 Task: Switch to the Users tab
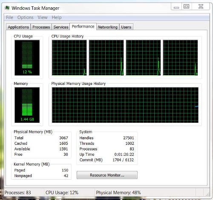[x=126, y=27]
